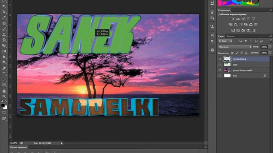Screen dimensions: 273x153
Task: Select the Zoom tool
Action: coord(4,96)
